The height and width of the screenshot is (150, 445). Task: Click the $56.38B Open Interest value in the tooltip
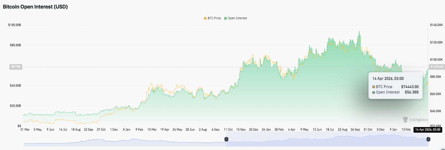pos(412,92)
